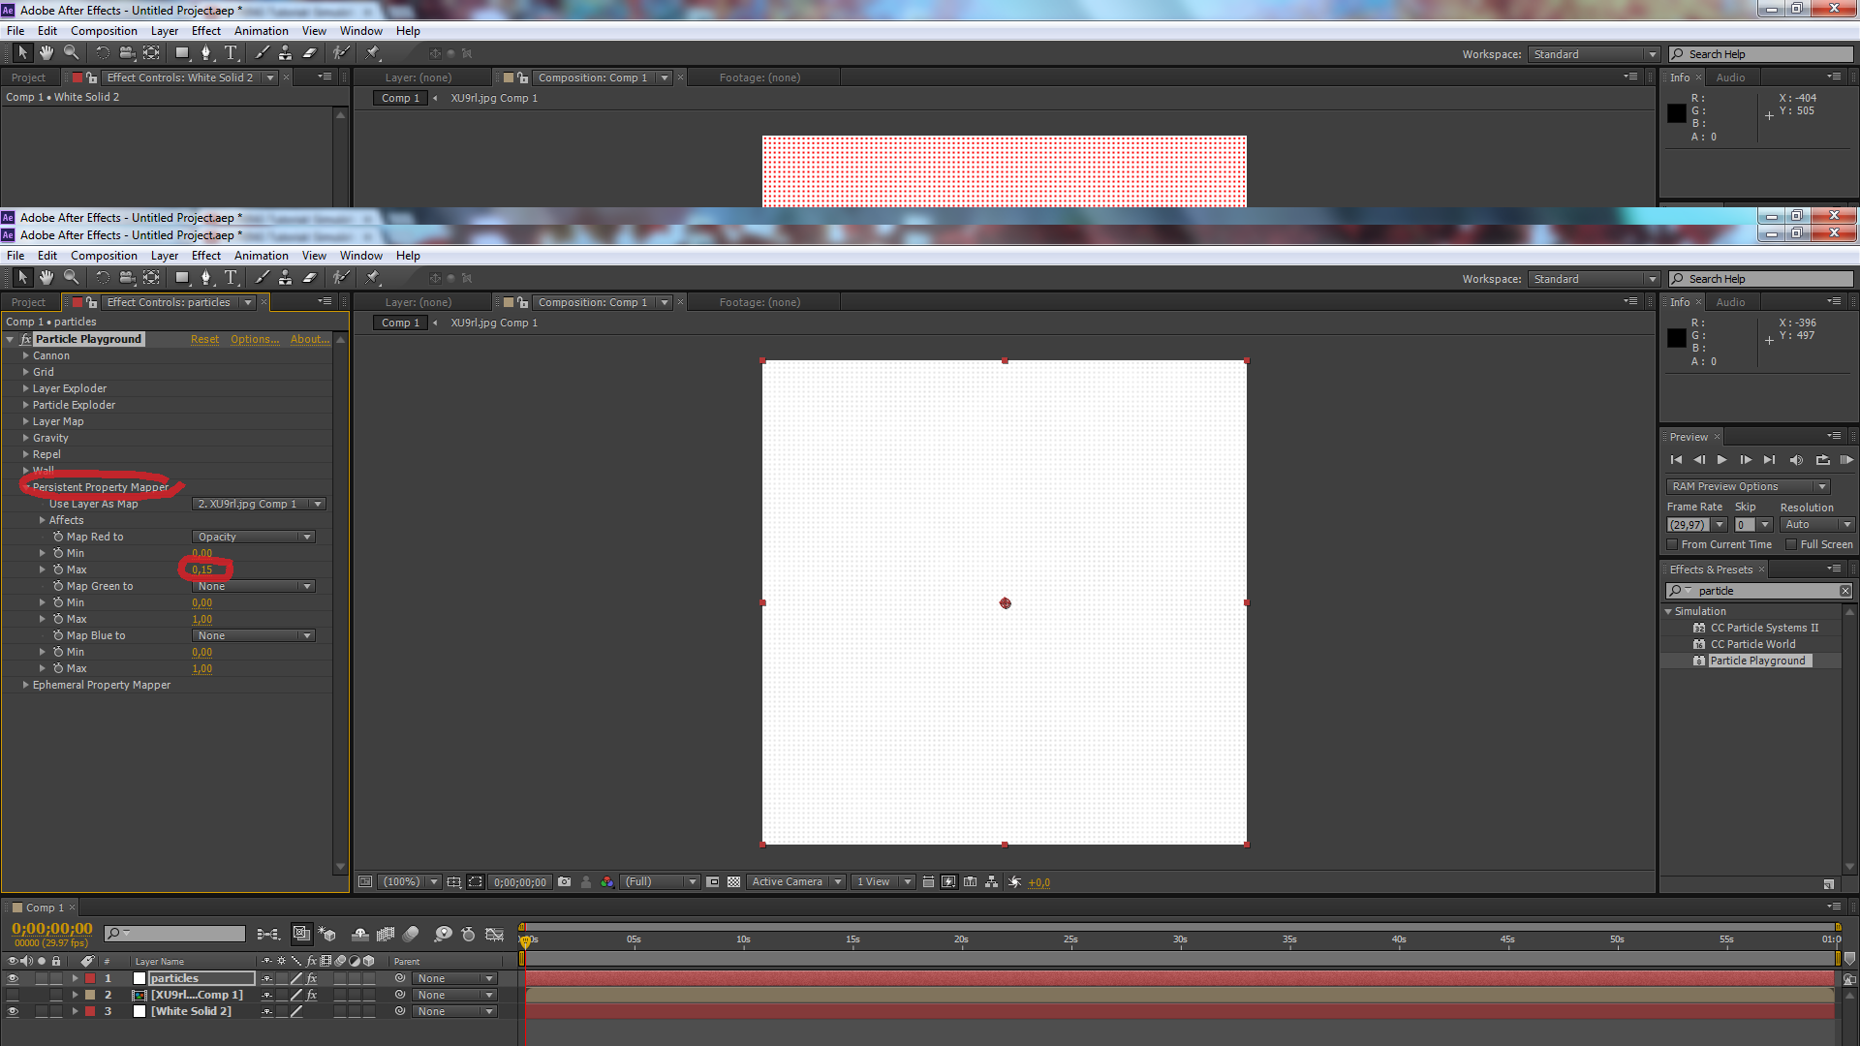Select the Hand tool in front window
The width and height of the screenshot is (1860, 1046).
46,278
